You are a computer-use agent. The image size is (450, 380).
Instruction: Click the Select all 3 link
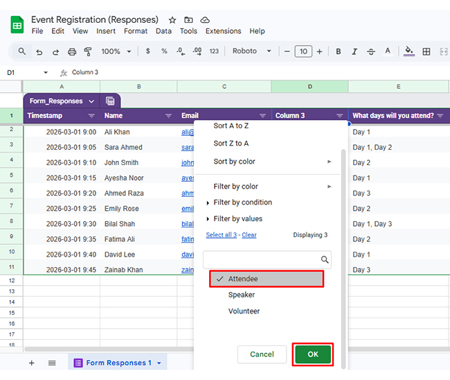(222, 235)
